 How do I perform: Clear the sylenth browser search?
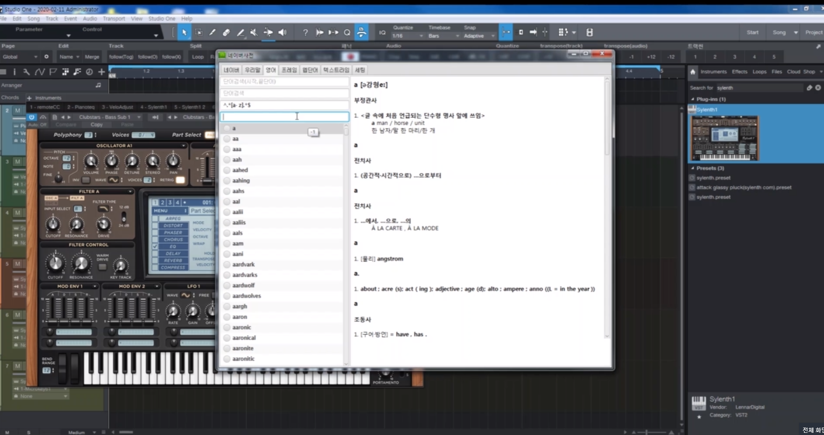[x=818, y=88]
